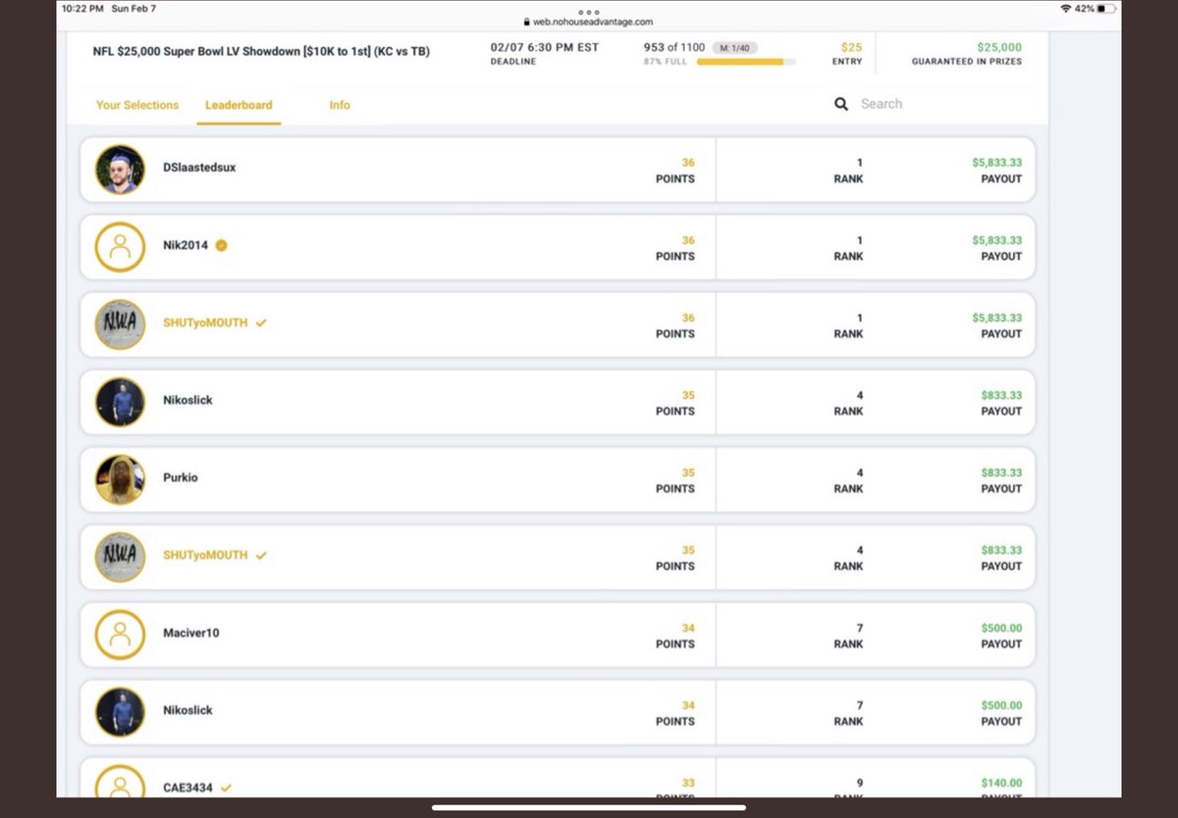Image resolution: width=1178 pixels, height=818 pixels.
Task: Click the 02/07 6:30 PM EST deadline
Action: [545, 47]
